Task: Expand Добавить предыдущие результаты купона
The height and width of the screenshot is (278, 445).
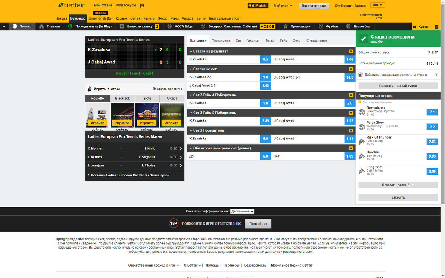Action: click(398, 75)
